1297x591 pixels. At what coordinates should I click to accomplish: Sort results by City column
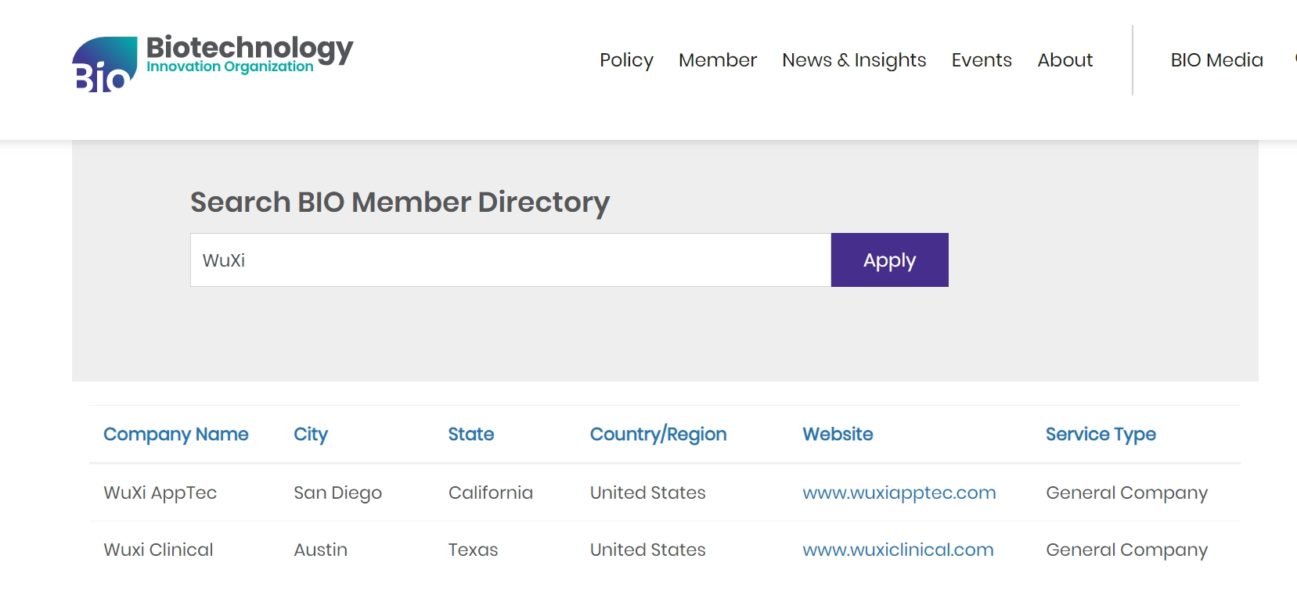click(x=311, y=434)
